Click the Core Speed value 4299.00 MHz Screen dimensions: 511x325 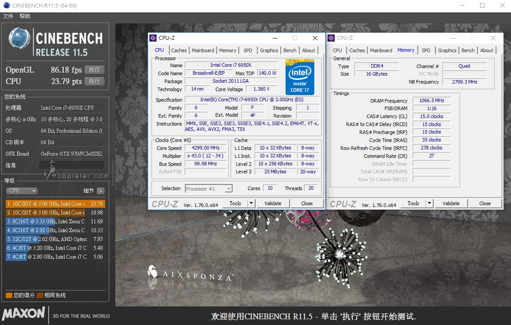click(206, 148)
